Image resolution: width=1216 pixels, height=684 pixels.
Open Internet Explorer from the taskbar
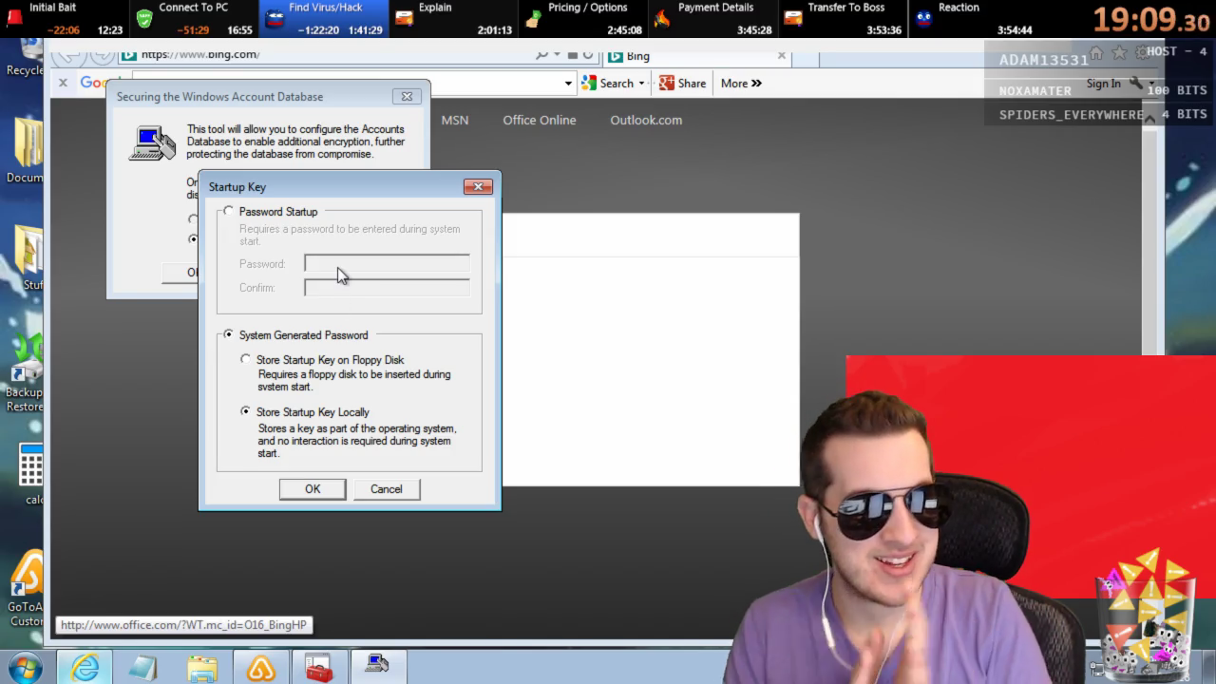tap(85, 668)
